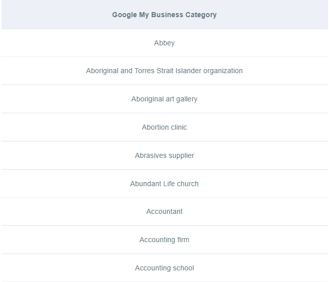Select the Aboriginal art gallery entry
This screenshot has height=282, width=329.
(x=164, y=99)
